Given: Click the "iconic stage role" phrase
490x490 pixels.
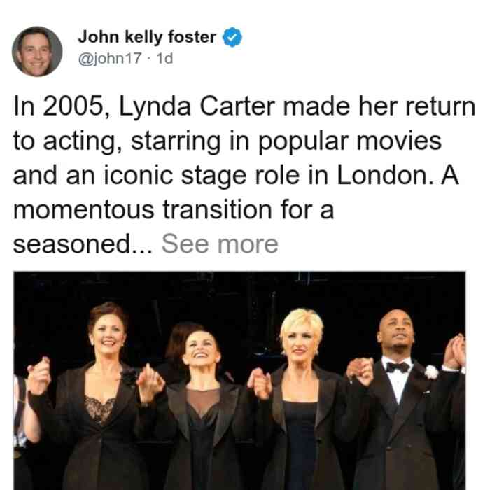Looking at the screenshot, I should (x=202, y=176).
